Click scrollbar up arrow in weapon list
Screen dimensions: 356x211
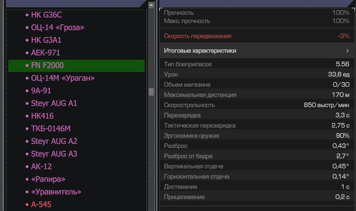point(151,5)
